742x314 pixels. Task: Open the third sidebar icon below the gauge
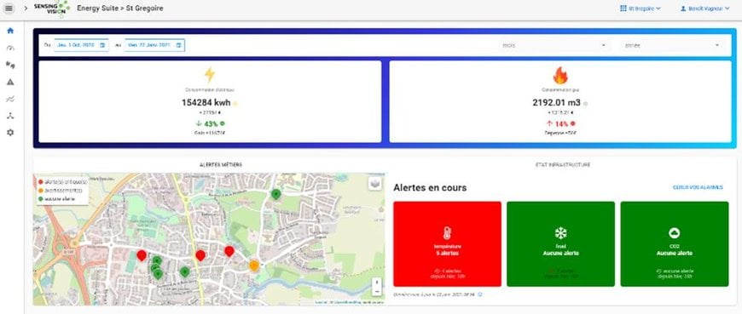(x=10, y=65)
